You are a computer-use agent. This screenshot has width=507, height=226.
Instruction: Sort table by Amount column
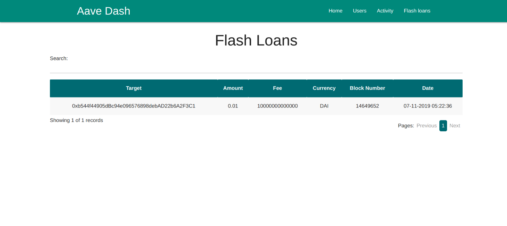point(233,88)
